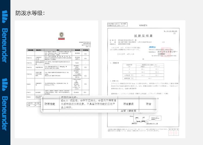Click the 2. 試験方法 section heading
This screenshot has width=203, height=145.
[114, 81]
